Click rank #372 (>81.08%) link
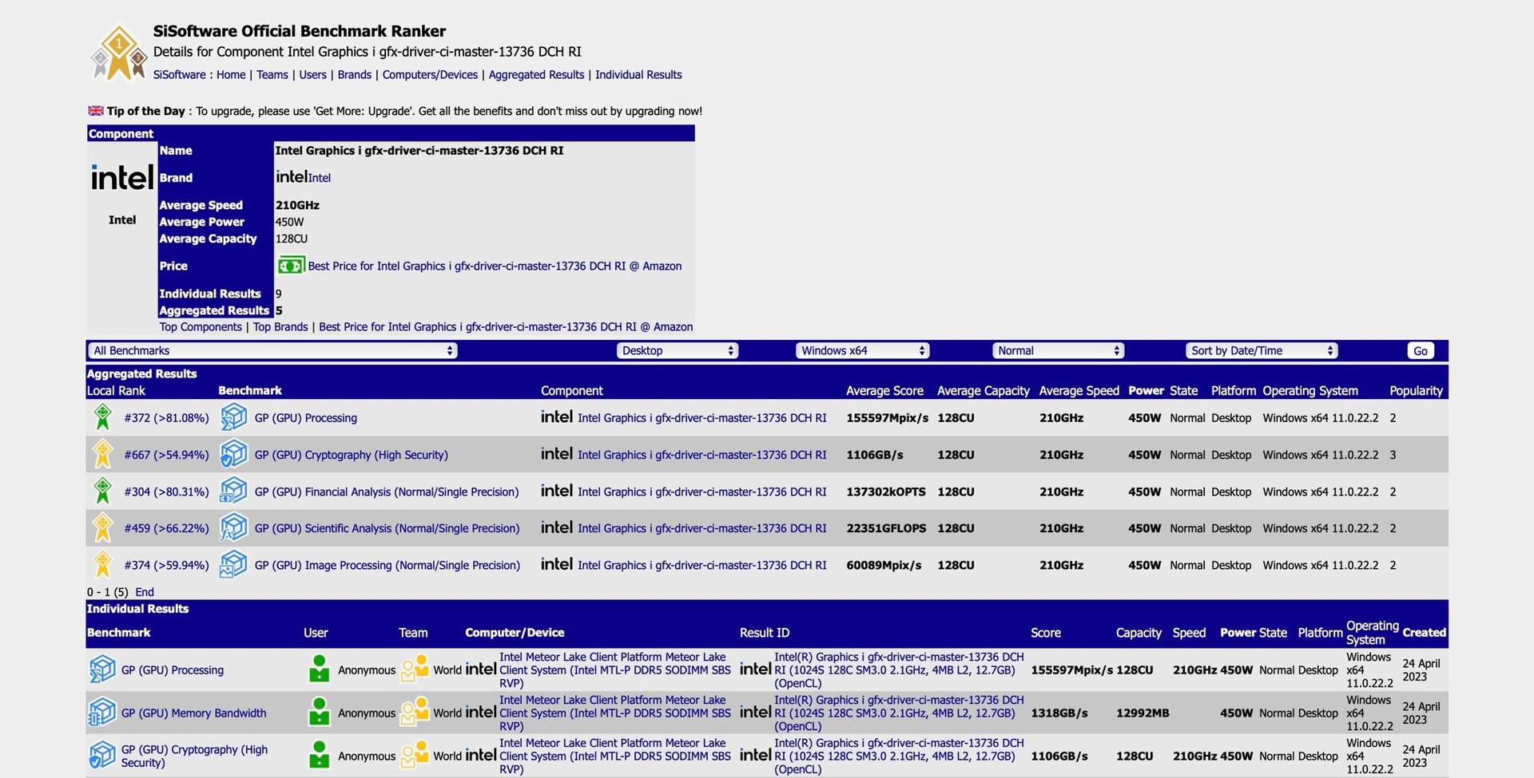This screenshot has width=1534, height=778. (x=166, y=418)
